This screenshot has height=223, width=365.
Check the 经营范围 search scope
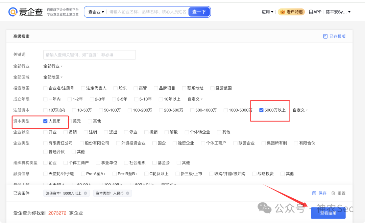pos(212,88)
